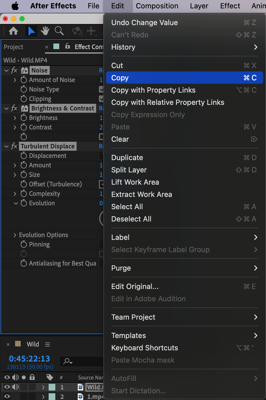Mute audio on layer 1

15,387
